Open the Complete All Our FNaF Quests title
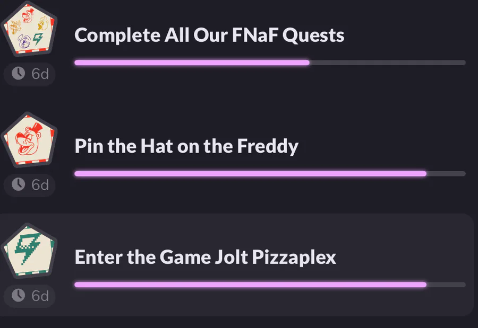This screenshot has height=328, width=478. [209, 35]
